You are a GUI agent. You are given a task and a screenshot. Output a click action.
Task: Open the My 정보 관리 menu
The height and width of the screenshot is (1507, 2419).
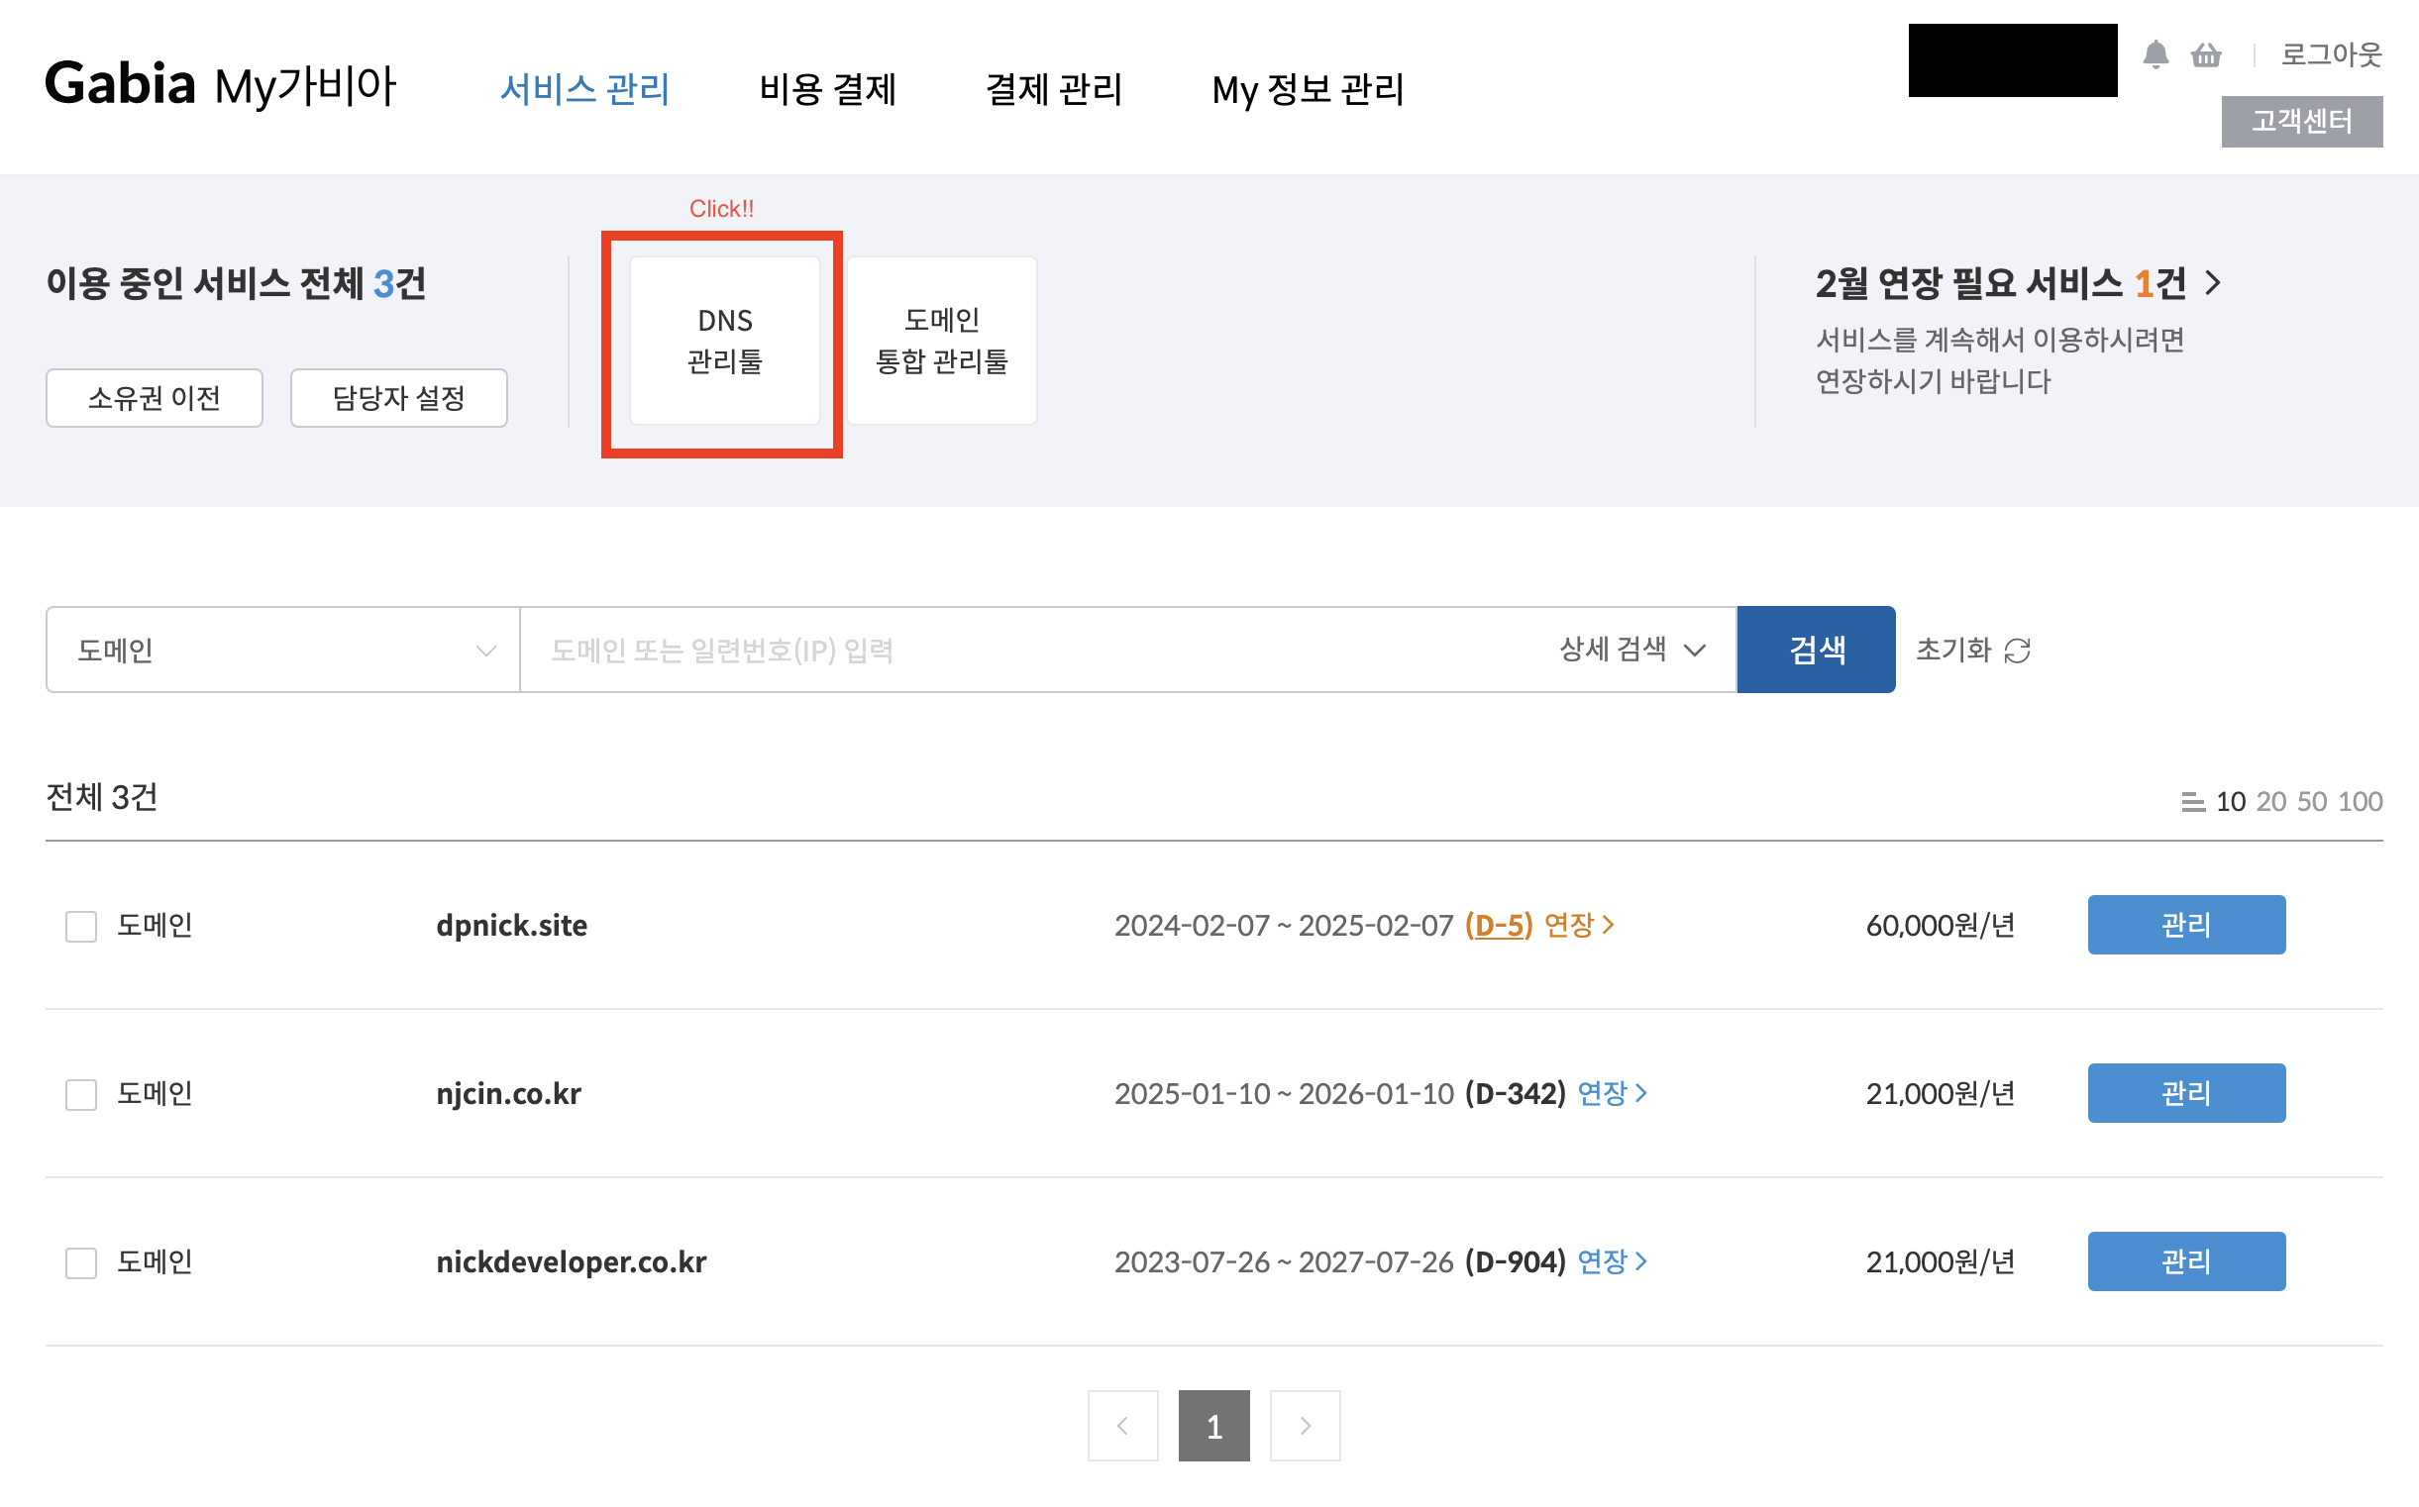pyautogui.click(x=1308, y=89)
